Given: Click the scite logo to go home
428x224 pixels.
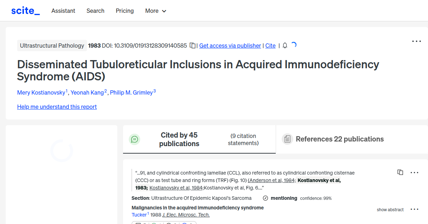Looking at the screenshot, I should click(x=25, y=10).
